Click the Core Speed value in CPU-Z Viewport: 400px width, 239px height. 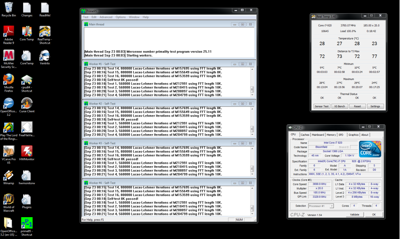tap(319, 184)
